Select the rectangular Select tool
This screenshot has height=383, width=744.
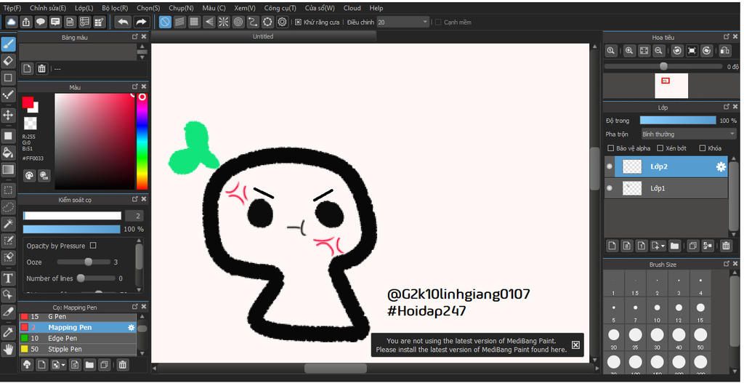pyautogui.click(x=8, y=190)
